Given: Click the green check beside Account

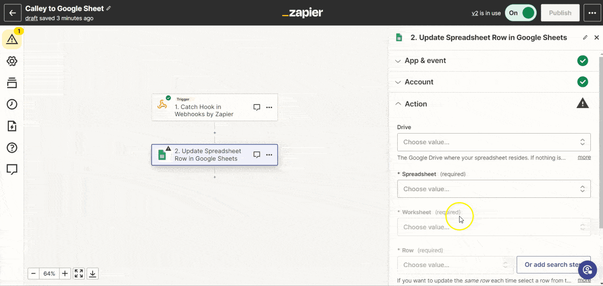Looking at the screenshot, I should [583, 82].
